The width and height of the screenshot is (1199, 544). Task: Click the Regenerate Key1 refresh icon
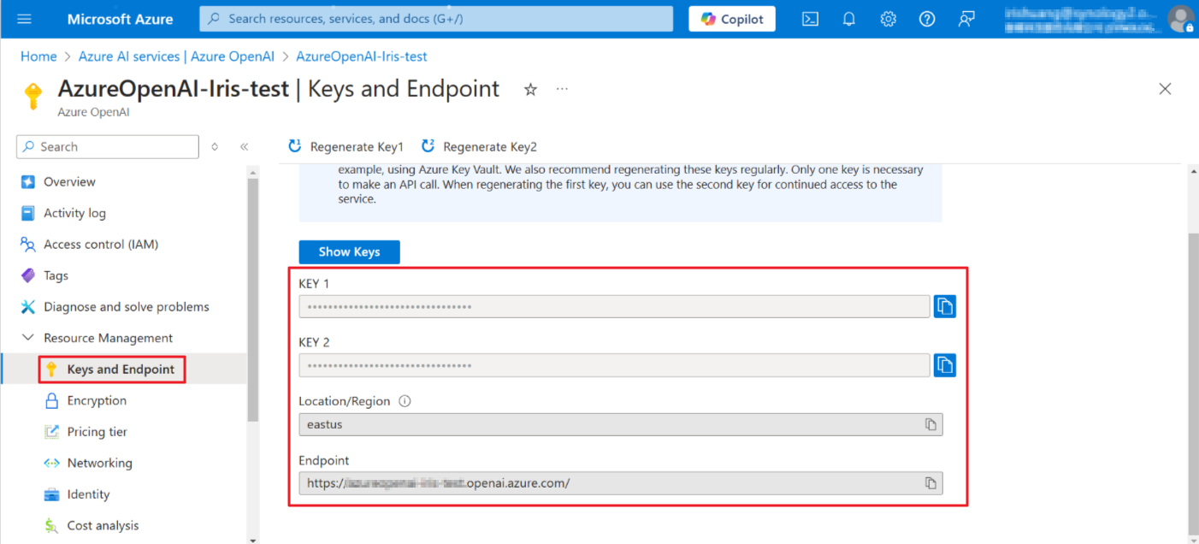pyautogui.click(x=295, y=146)
